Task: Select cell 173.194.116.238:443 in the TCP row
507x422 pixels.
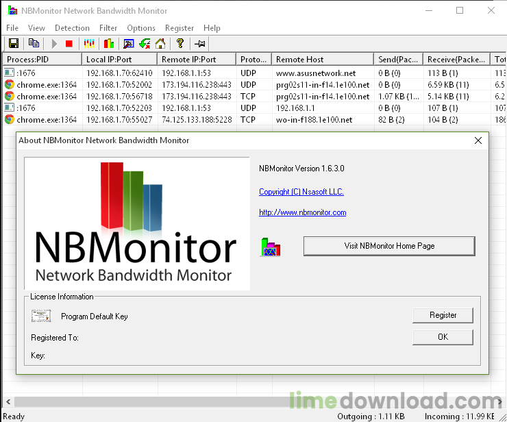Action: click(x=197, y=97)
